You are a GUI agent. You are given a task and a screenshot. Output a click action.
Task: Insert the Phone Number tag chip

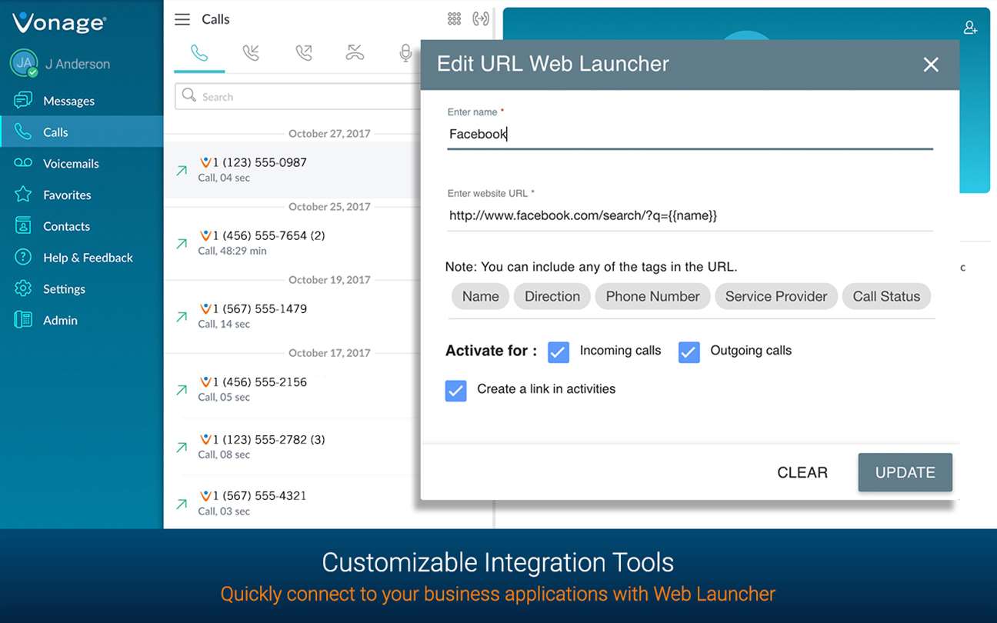(x=652, y=296)
